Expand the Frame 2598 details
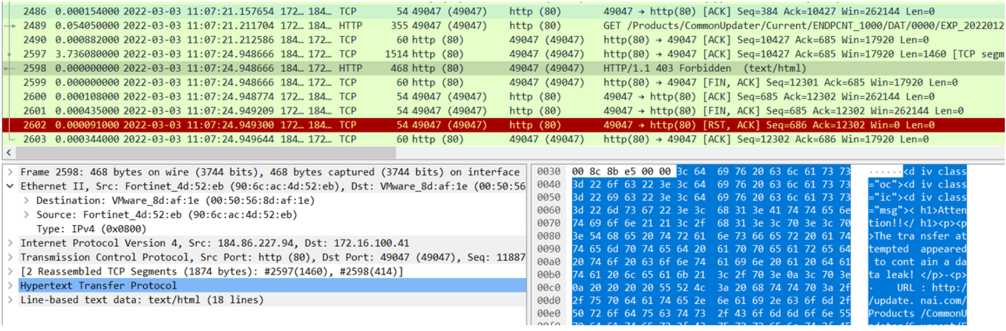Screen dimensions: 1006x331 (10, 172)
